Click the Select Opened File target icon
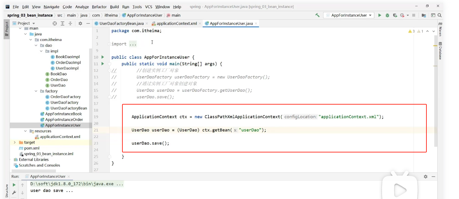 pos(55,23)
